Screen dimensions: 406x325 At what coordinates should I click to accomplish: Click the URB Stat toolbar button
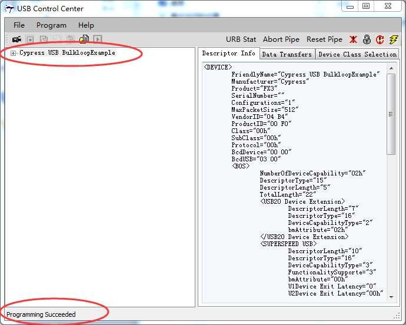tap(241, 39)
